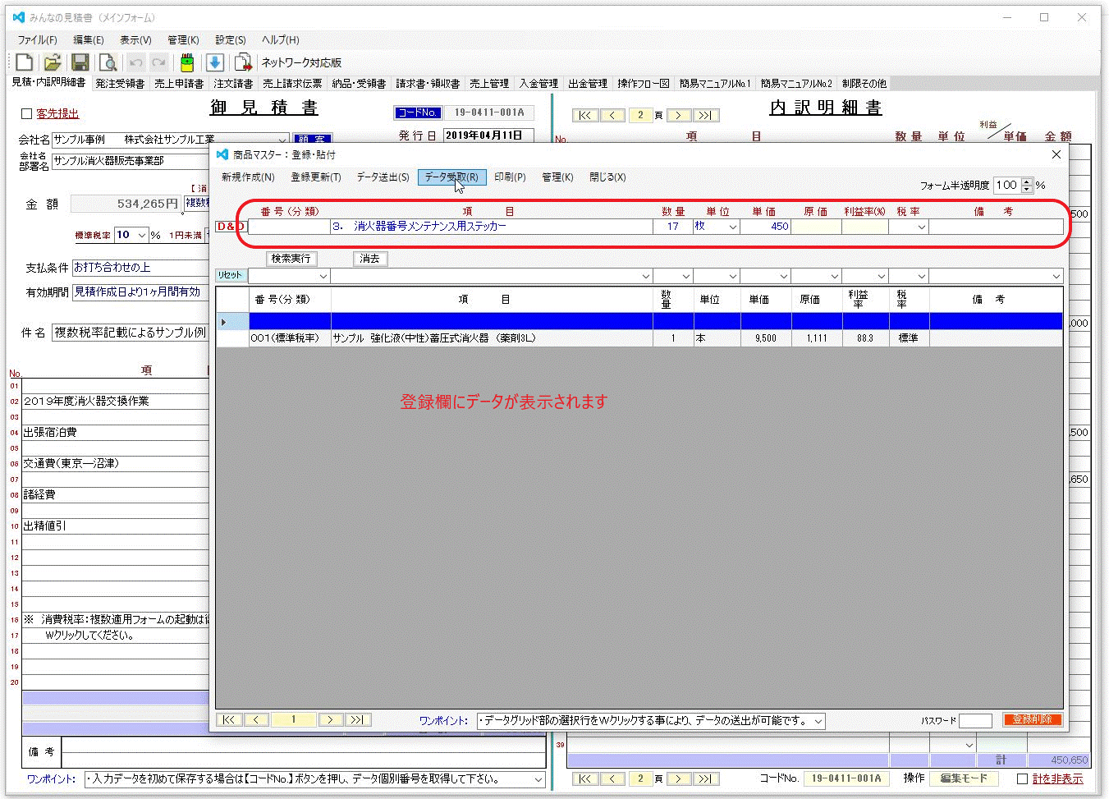Open 閉じる(X) menu item
Screen dimensions: 1109x799
coord(607,177)
